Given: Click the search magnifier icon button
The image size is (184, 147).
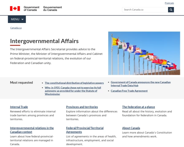Looking at the screenshot, I should 171,9.
